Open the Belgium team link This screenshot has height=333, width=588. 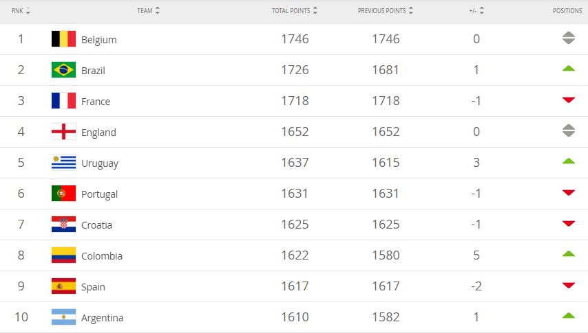coord(98,40)
